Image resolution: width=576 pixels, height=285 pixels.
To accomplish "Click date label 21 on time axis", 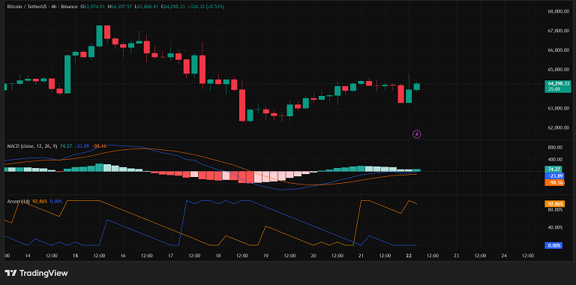I will [361, 256].
